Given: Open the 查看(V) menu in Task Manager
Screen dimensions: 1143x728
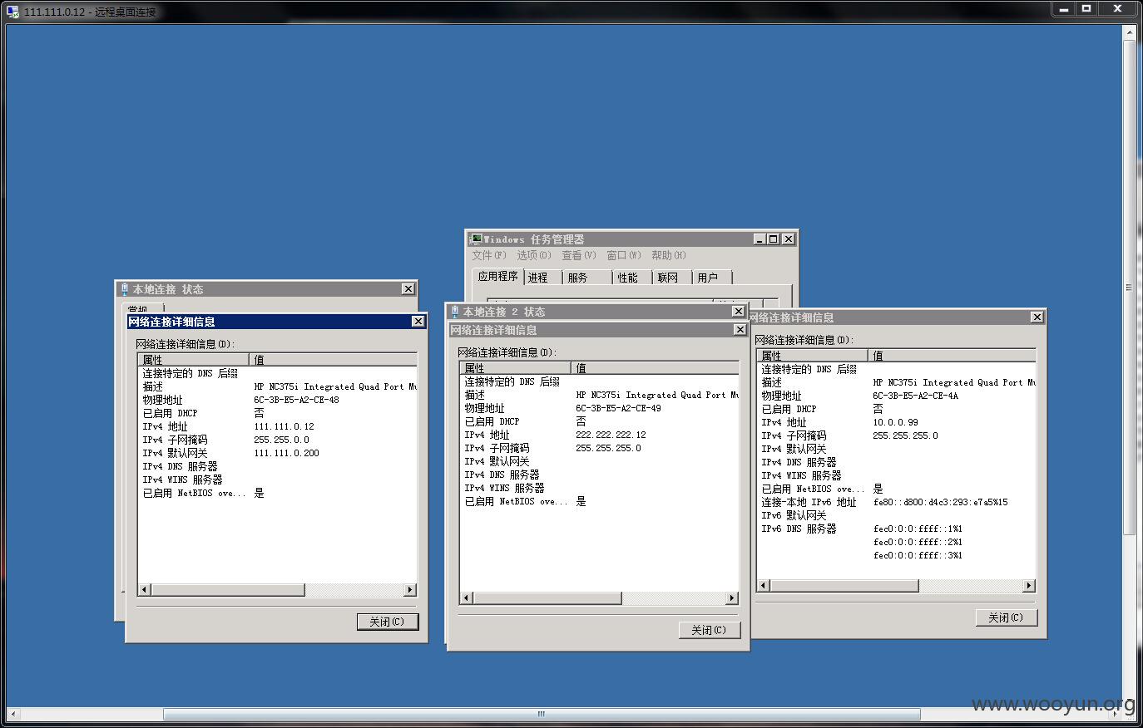Looking at the screenshot, I should (x=578, y=255).
